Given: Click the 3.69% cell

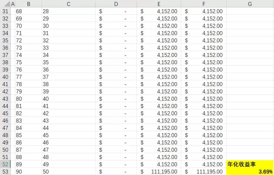Looking at the screenshot, I should pos(250,172).
